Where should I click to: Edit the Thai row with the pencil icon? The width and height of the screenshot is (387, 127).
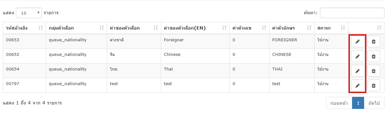357,71
